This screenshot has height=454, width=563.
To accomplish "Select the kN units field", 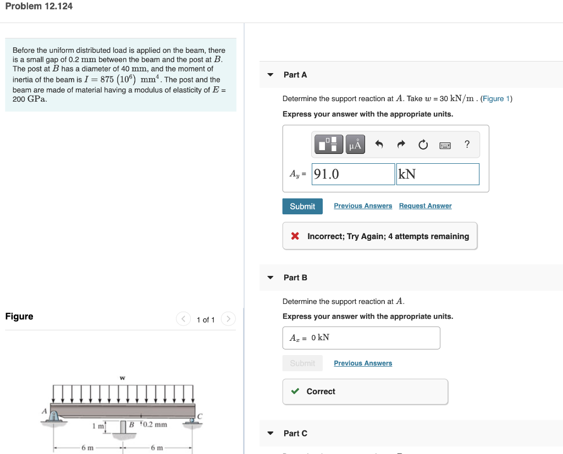I will coord(437,173).
